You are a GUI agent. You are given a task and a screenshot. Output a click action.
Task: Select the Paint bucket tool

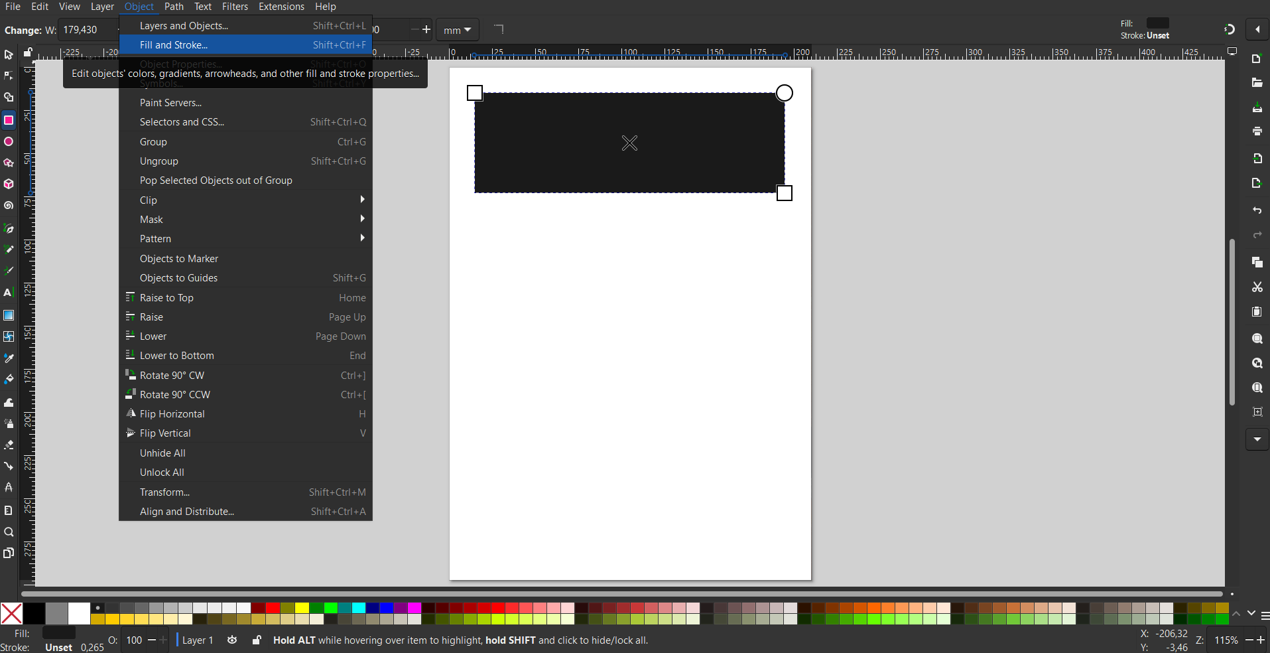tap(9, 380)
